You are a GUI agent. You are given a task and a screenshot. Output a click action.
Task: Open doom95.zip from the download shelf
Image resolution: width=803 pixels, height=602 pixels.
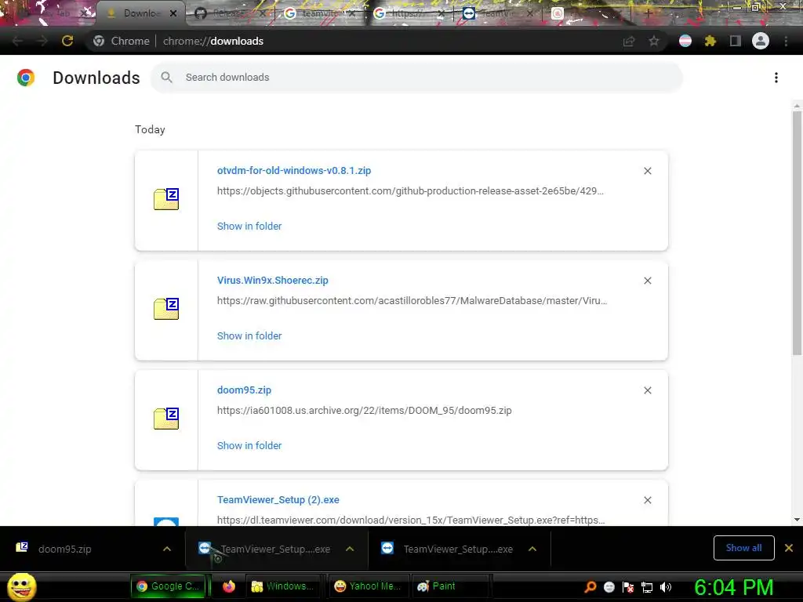[x=64, y=549]
